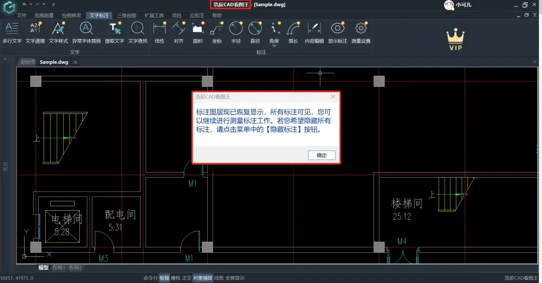
Task: Click the M4 door label in drawing
Action: (402, 241)
